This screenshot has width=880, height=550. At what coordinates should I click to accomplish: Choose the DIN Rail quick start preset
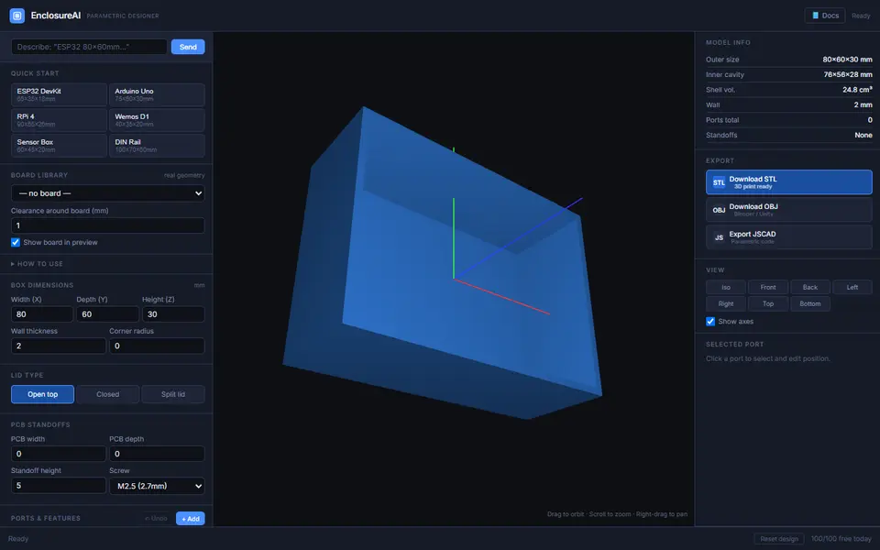(x=157, y=146)
